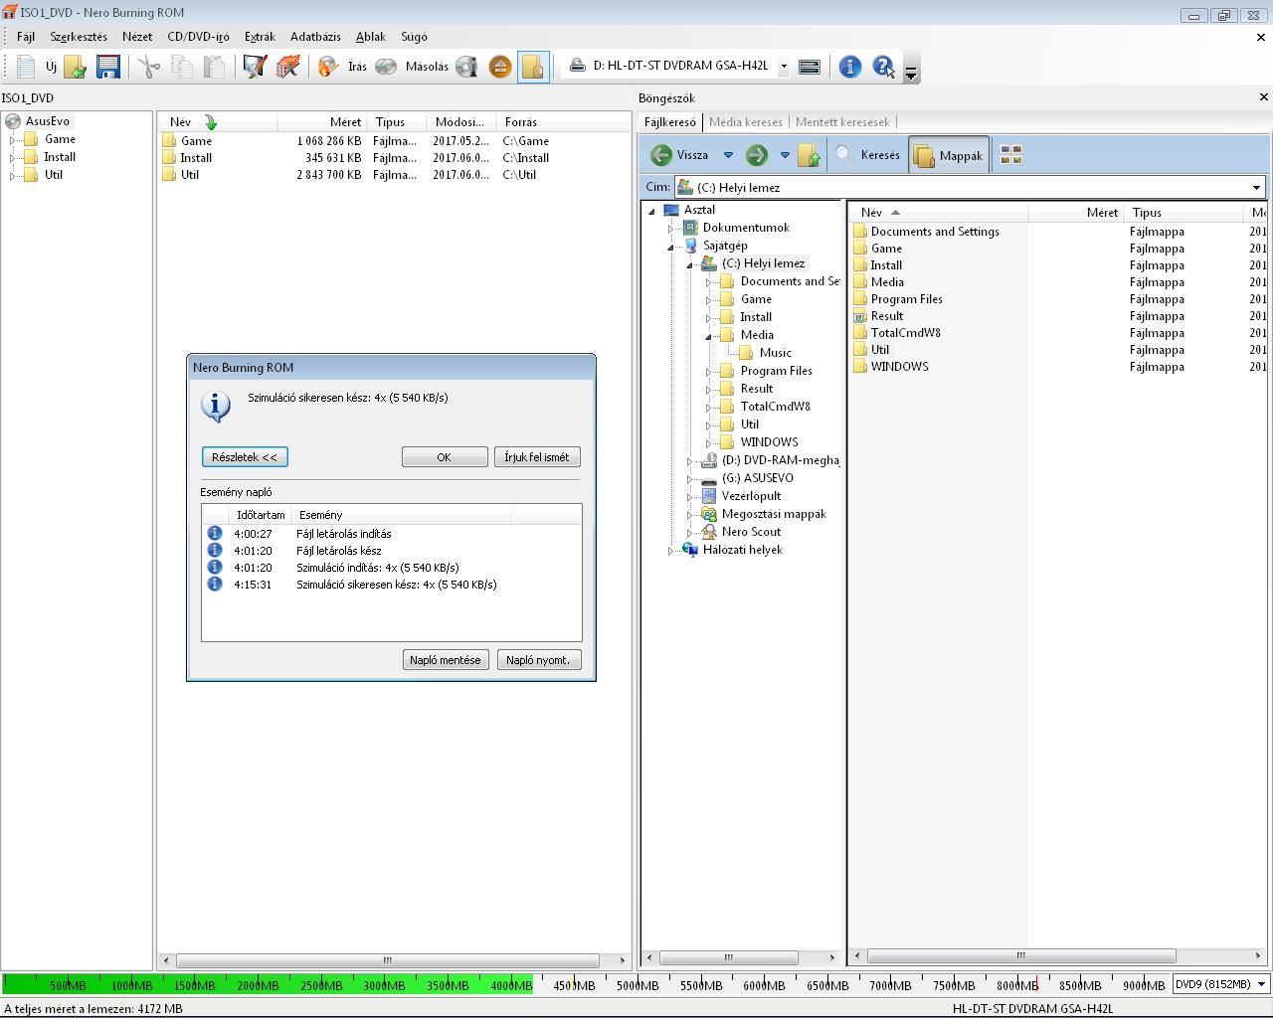Click the Cut scissors icon in toolbar

pos(149,67)
